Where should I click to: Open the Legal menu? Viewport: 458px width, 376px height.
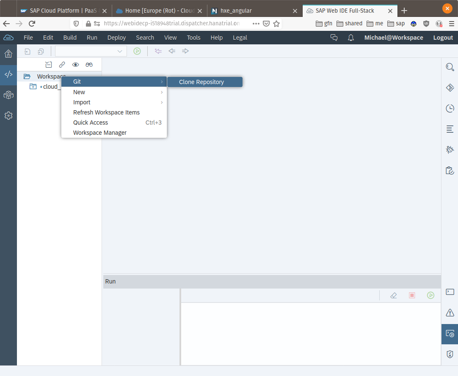(240, 38)
